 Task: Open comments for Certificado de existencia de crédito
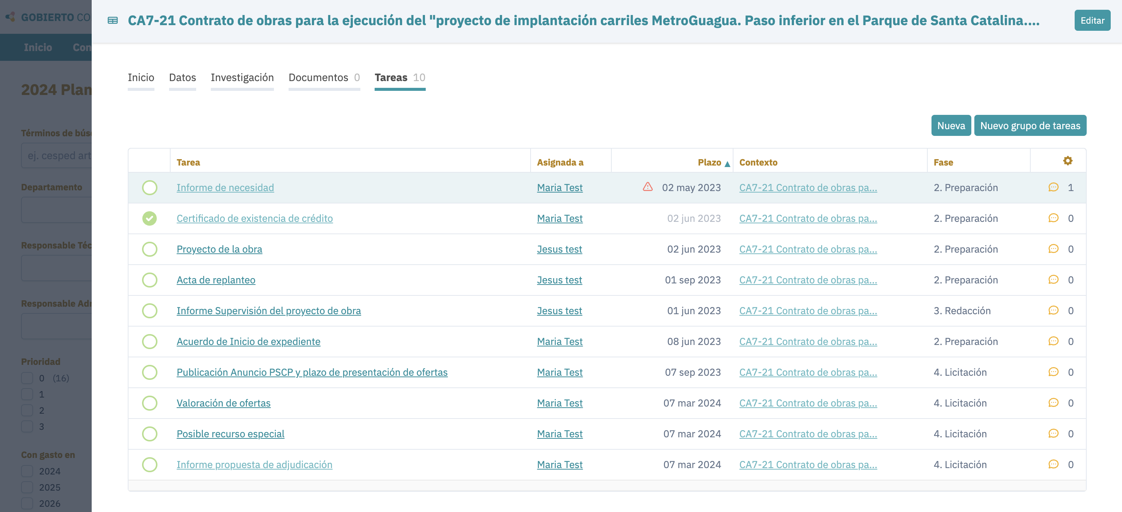pos(1053,218)
